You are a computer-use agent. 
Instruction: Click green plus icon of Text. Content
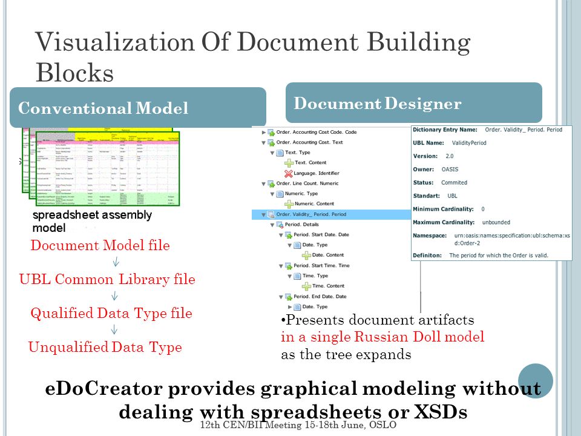tap(289, 163)
